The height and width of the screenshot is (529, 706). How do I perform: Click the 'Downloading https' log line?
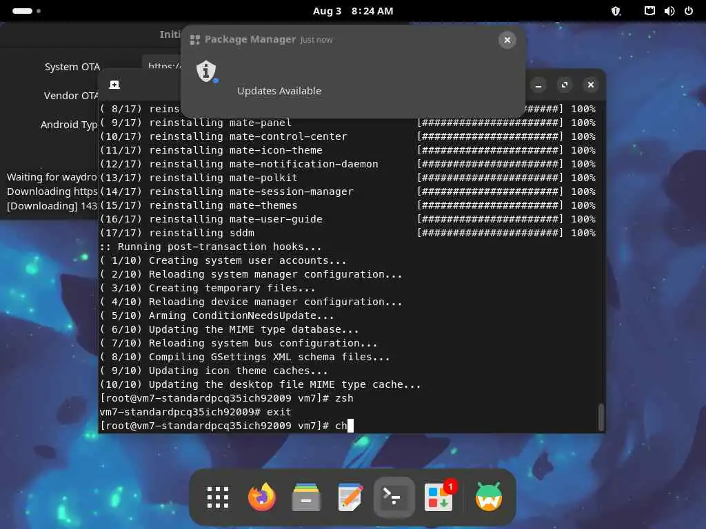[x=52, y=191]
